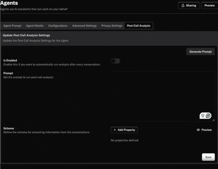
Task: Click the 'Update Post Call Analysis Settings' heading
Action: (26, 35)
